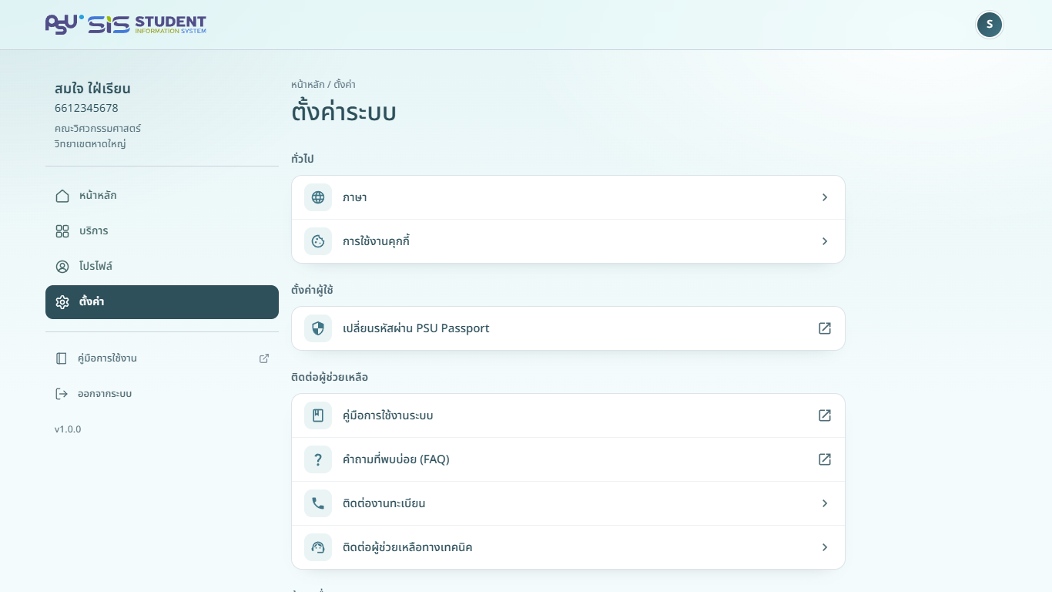Click the ติดต่อผู้ช่วยเหลือทางเทคนิค row label
This screenshot has height=592, width=1052.
click(407, 547)
